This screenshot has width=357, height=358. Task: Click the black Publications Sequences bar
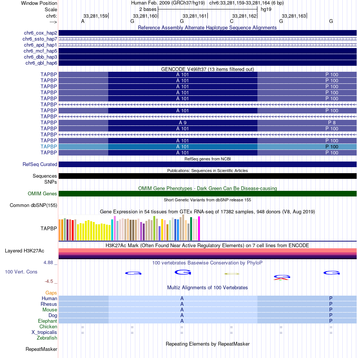click(207, 176)
